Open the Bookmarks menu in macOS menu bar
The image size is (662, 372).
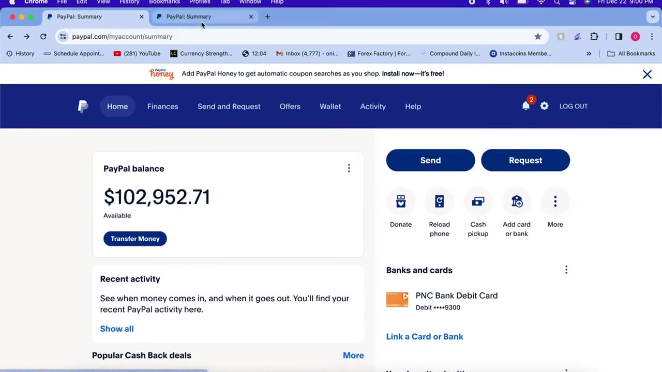pyautogui.click(x=164, y=2)
